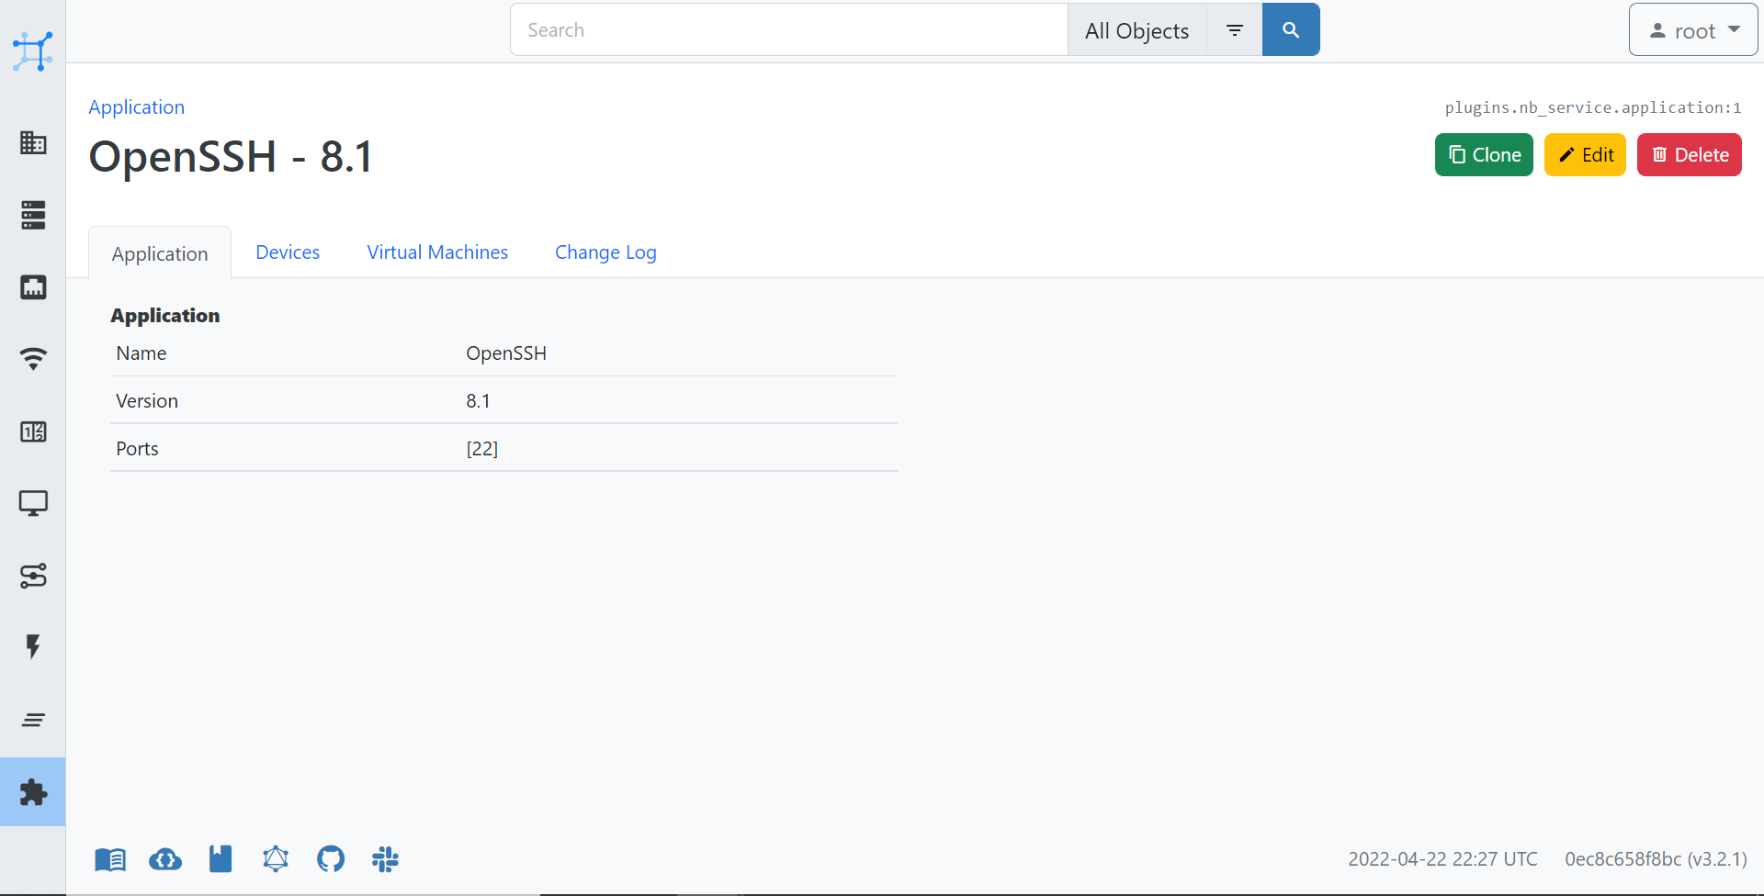
Task: Open the IPAM sidebar menu (counter icon)
Action: [33, 431]
